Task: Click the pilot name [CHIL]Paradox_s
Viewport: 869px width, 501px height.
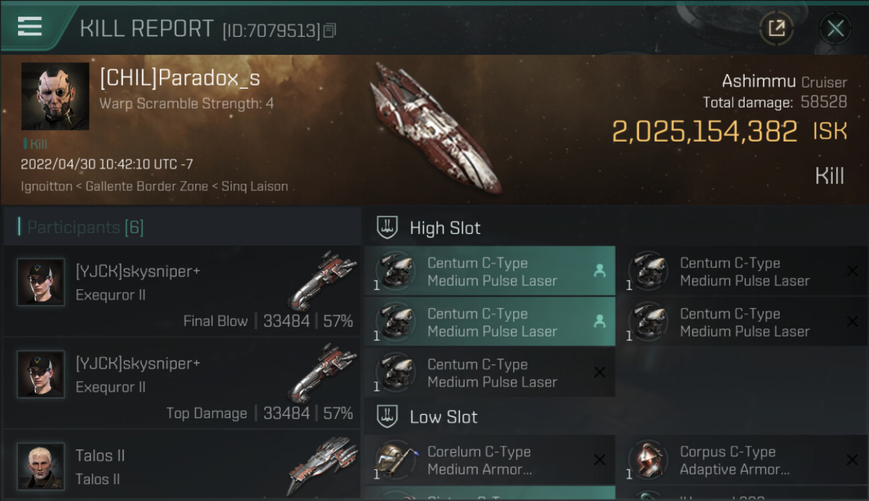Action: pyautogui.click(x=180, y=79)
